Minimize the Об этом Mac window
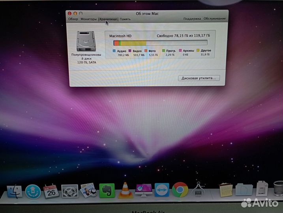 75,13
